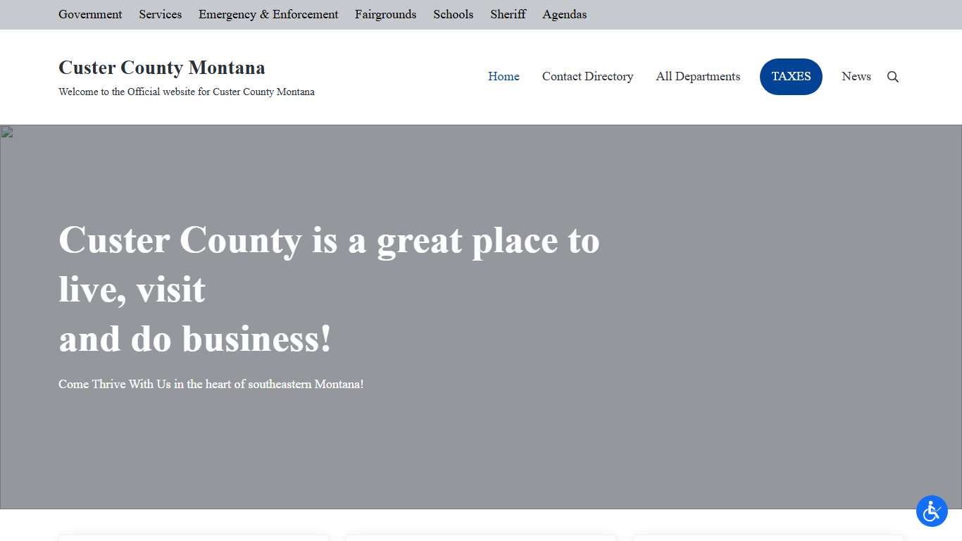Click the first card below the banner
This screenshot has height=541, width=962.
coord(194,537)
